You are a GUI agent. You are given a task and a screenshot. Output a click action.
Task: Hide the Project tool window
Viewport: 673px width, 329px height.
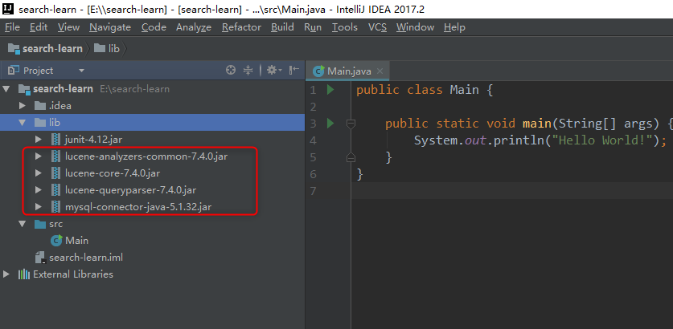294,71
